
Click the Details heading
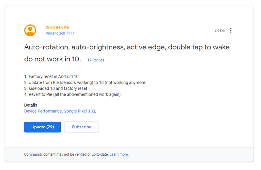pos(31,105)
